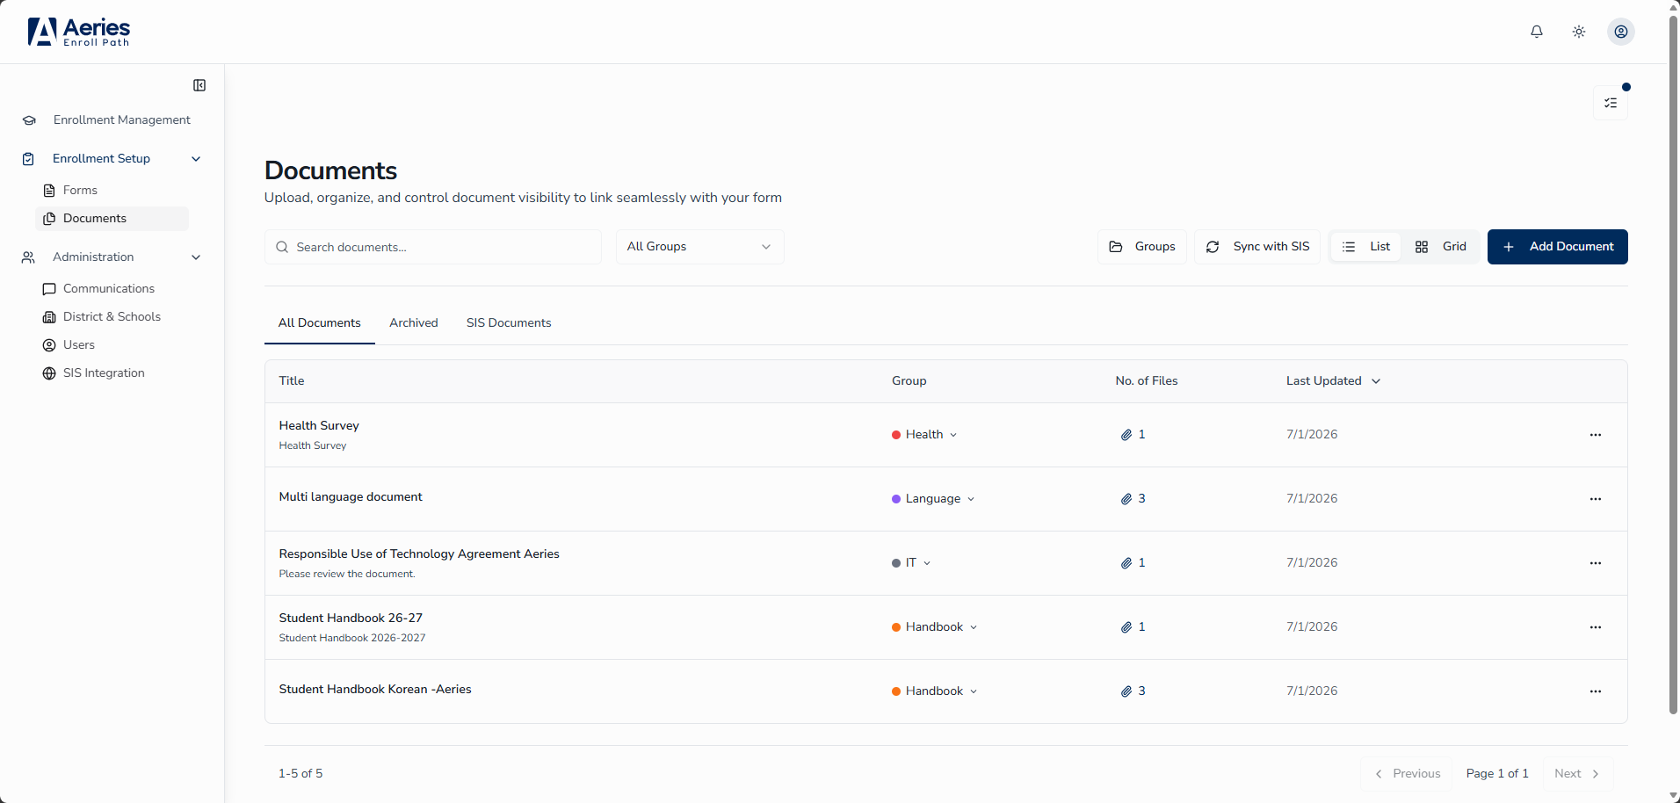This screenshot has height=803, width=1680.
Task: Open the Groups button
Action: [x=1141, y=247]
